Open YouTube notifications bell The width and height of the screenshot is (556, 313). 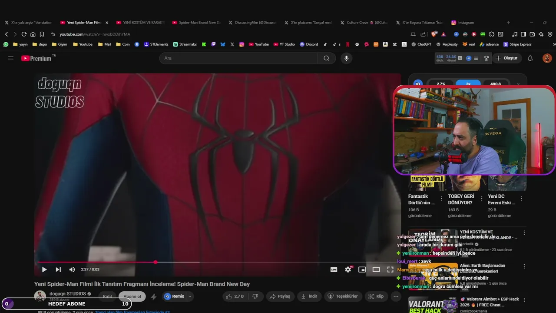(x=530, y=58)
